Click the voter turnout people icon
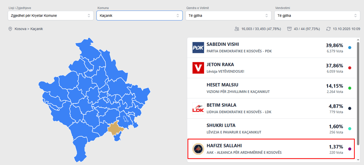This screenshot has height=165, width=364. pos(237,29)
